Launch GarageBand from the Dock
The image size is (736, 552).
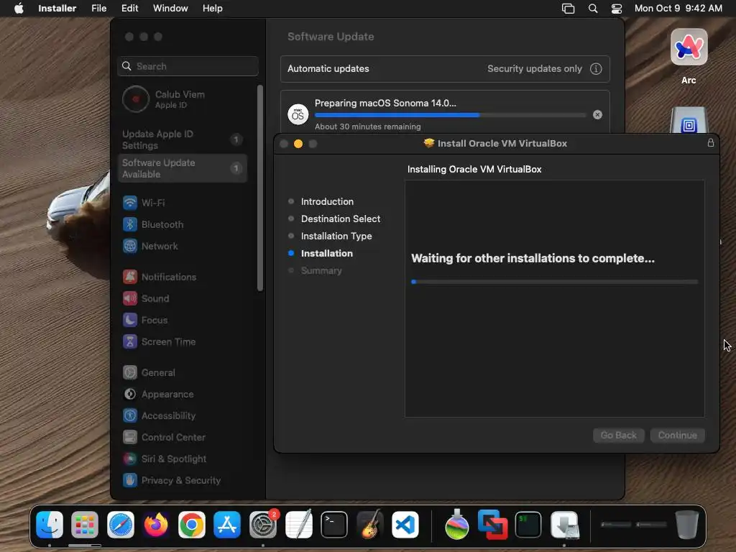pyautogui.click(x=370, y=524)
